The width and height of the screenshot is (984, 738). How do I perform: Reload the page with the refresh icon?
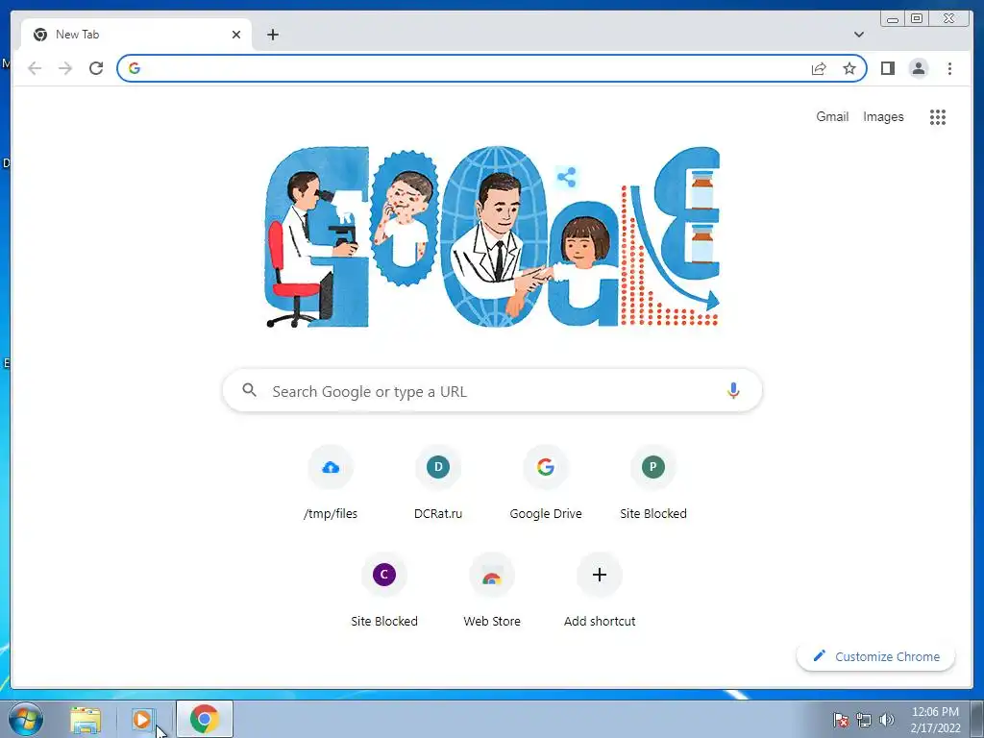96,68
